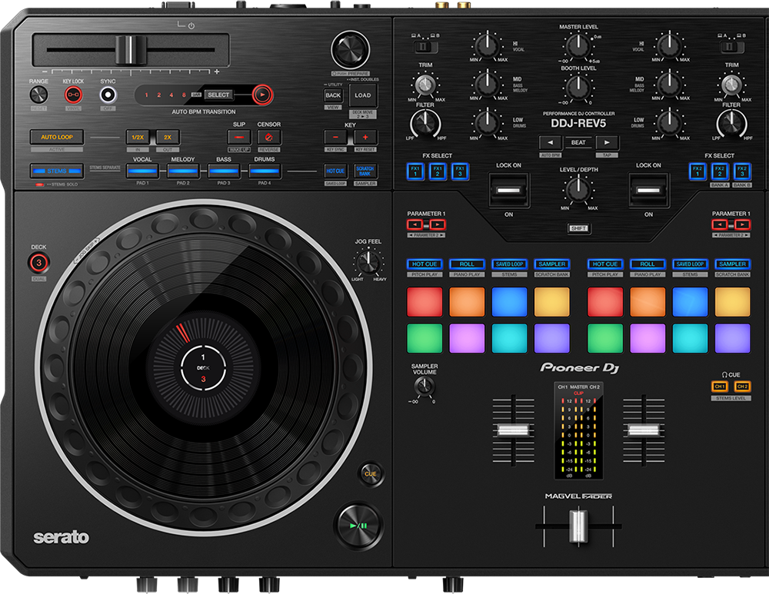Click the BEAT right arrow button
The width and height of the screenshot is (769, 594).
pyautogui.click(x=607, y=142)
